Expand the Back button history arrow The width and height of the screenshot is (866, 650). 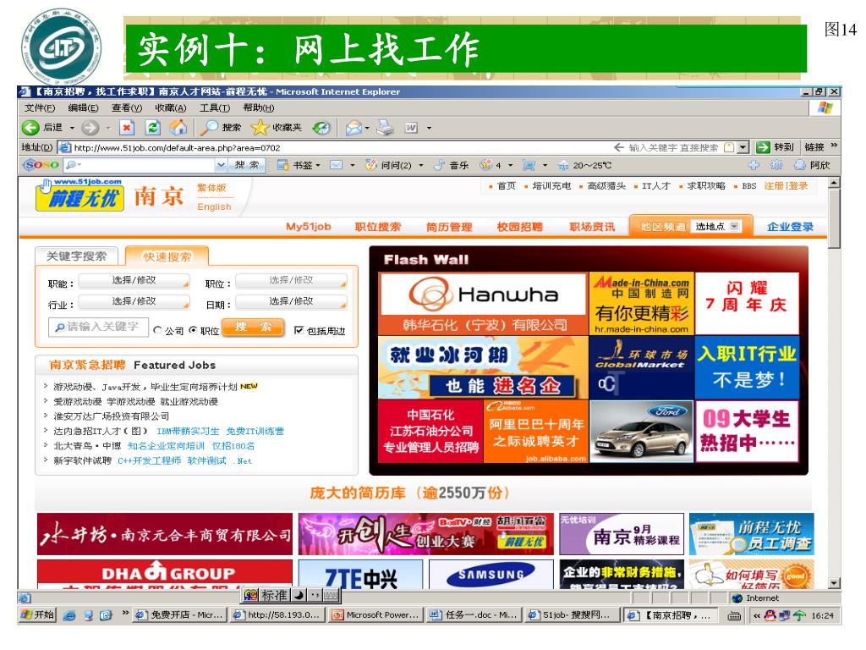tap(73, 129)
